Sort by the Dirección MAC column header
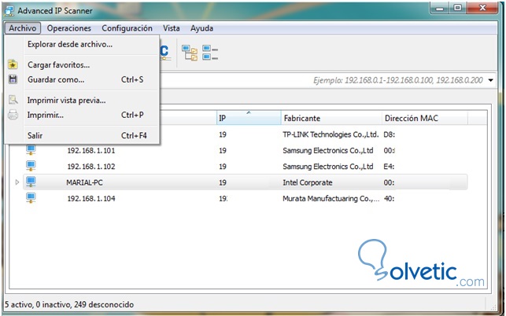This screenshot has width=506, height=316. tap(425, 118)
